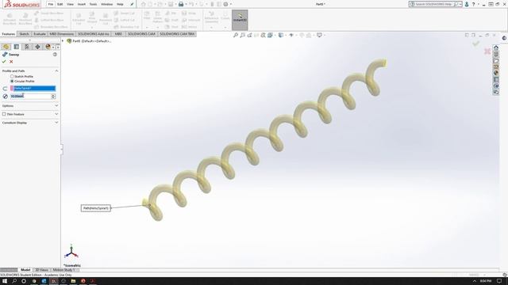Click Zoom to Area magnifier icon
The image size is (508, 285).
[x=242, y=35]
